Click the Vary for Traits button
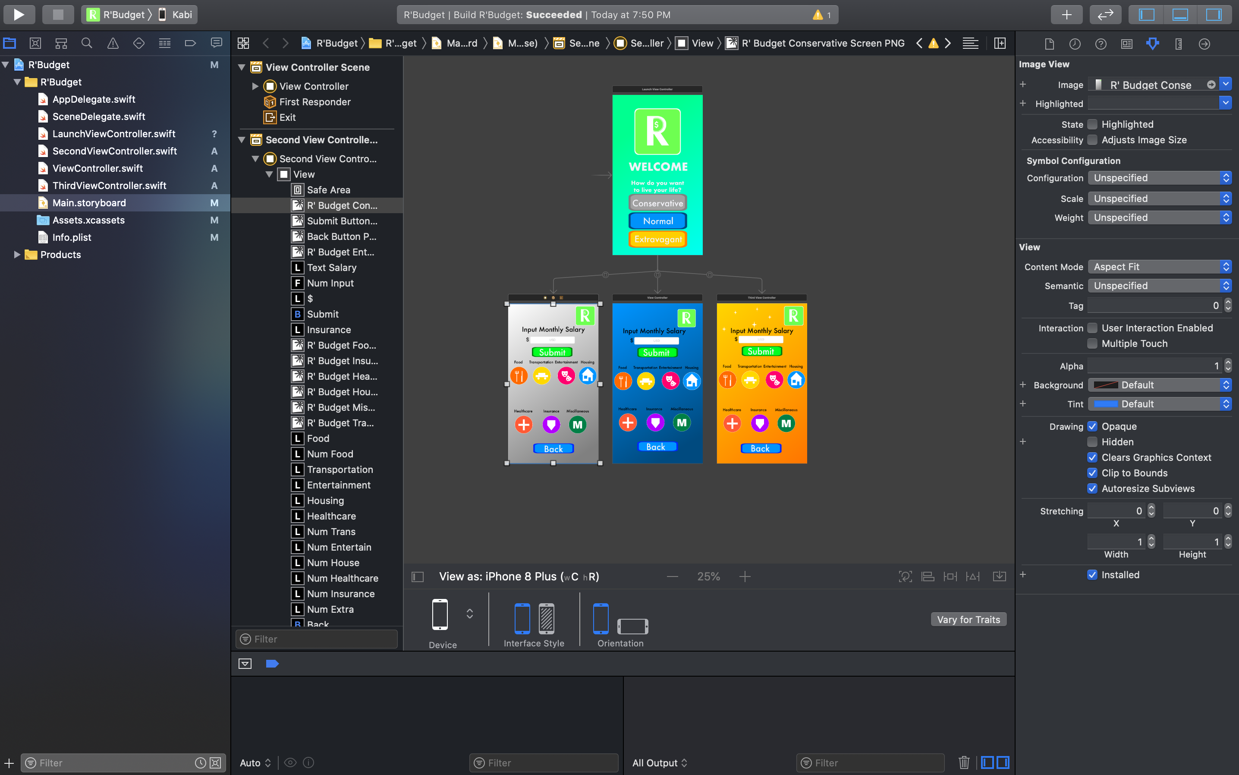The image size is (1239, 775). click(968, 619)
